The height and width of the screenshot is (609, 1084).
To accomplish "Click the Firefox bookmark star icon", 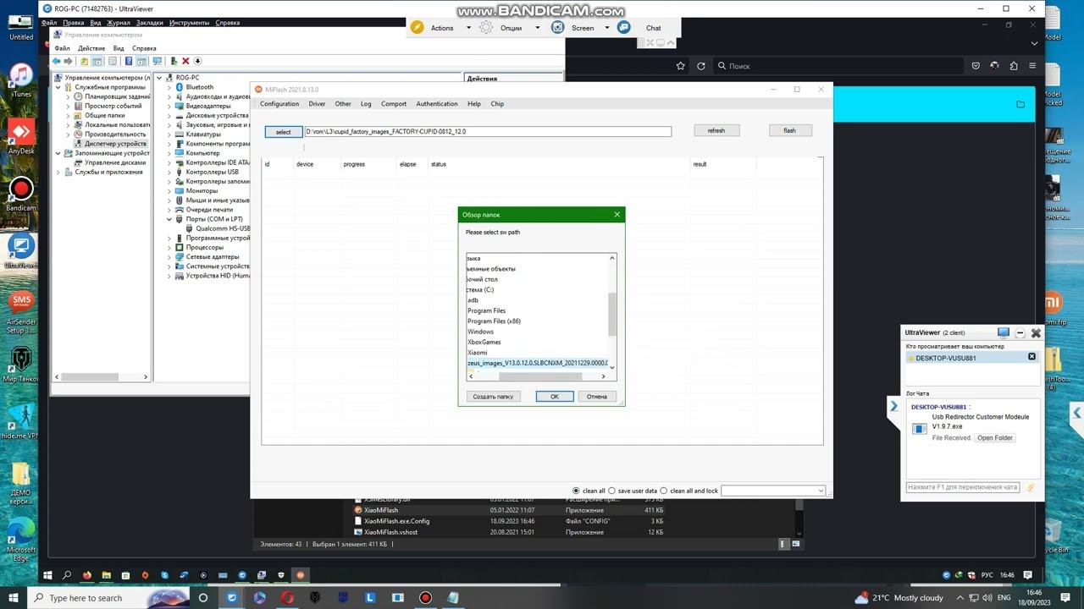I will (x=681, y=66).
